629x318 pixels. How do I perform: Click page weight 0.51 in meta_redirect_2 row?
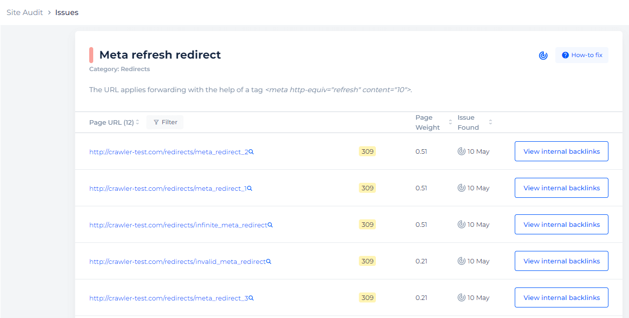point(421,151)
